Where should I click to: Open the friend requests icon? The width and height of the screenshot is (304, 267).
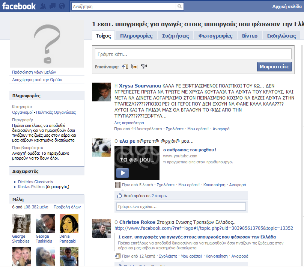(43, 6)
